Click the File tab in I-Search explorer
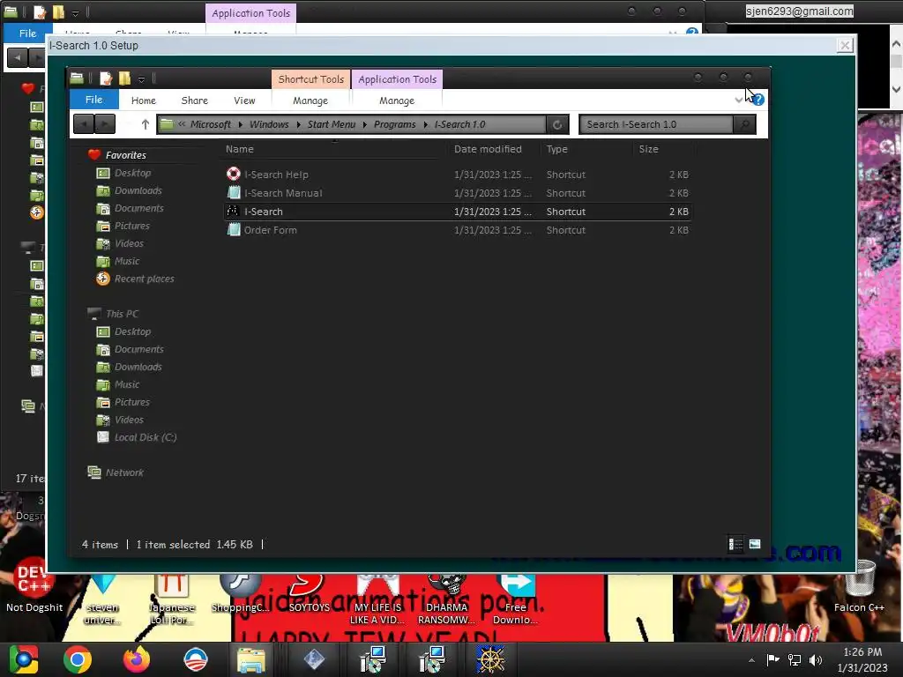The image size is (903, 677). coord(93,100)
